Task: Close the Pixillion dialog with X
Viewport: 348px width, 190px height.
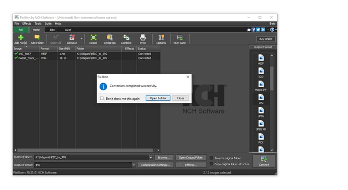Action: 188,77
